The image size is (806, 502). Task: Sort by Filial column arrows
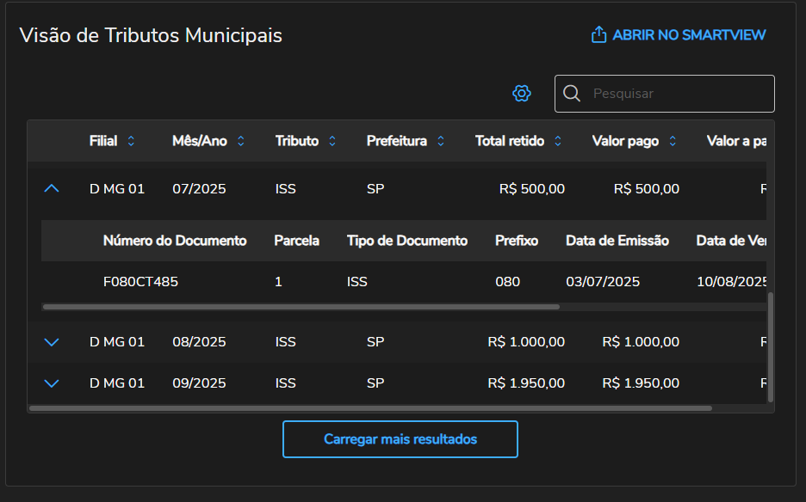point(131,141)
